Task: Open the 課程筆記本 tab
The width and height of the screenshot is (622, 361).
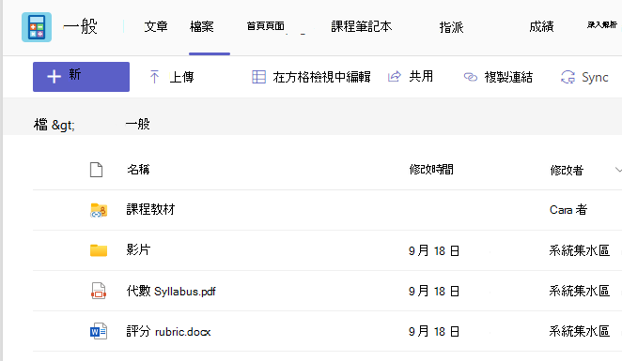Action: tap(362, 26)
